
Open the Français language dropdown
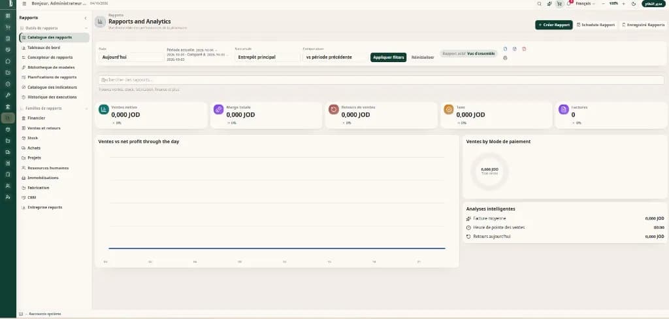pos(585,3)
